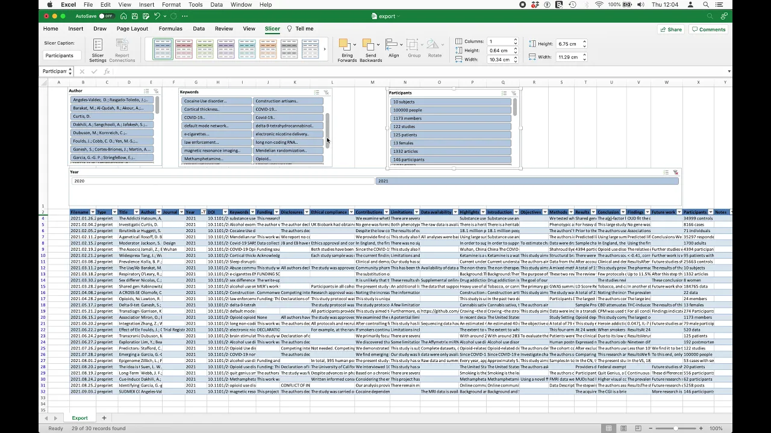This screenshot has height=433, width=771.
Task: Click the Report Connections icon
Action: coord(122,45)
